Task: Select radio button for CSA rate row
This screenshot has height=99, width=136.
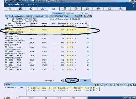Action: (x=88, y=65)
